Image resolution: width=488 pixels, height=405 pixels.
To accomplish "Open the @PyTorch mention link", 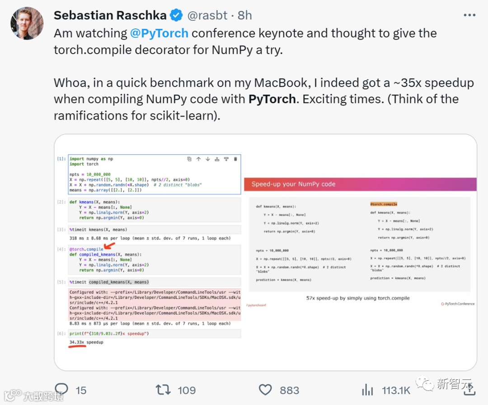I will [159, 33].
